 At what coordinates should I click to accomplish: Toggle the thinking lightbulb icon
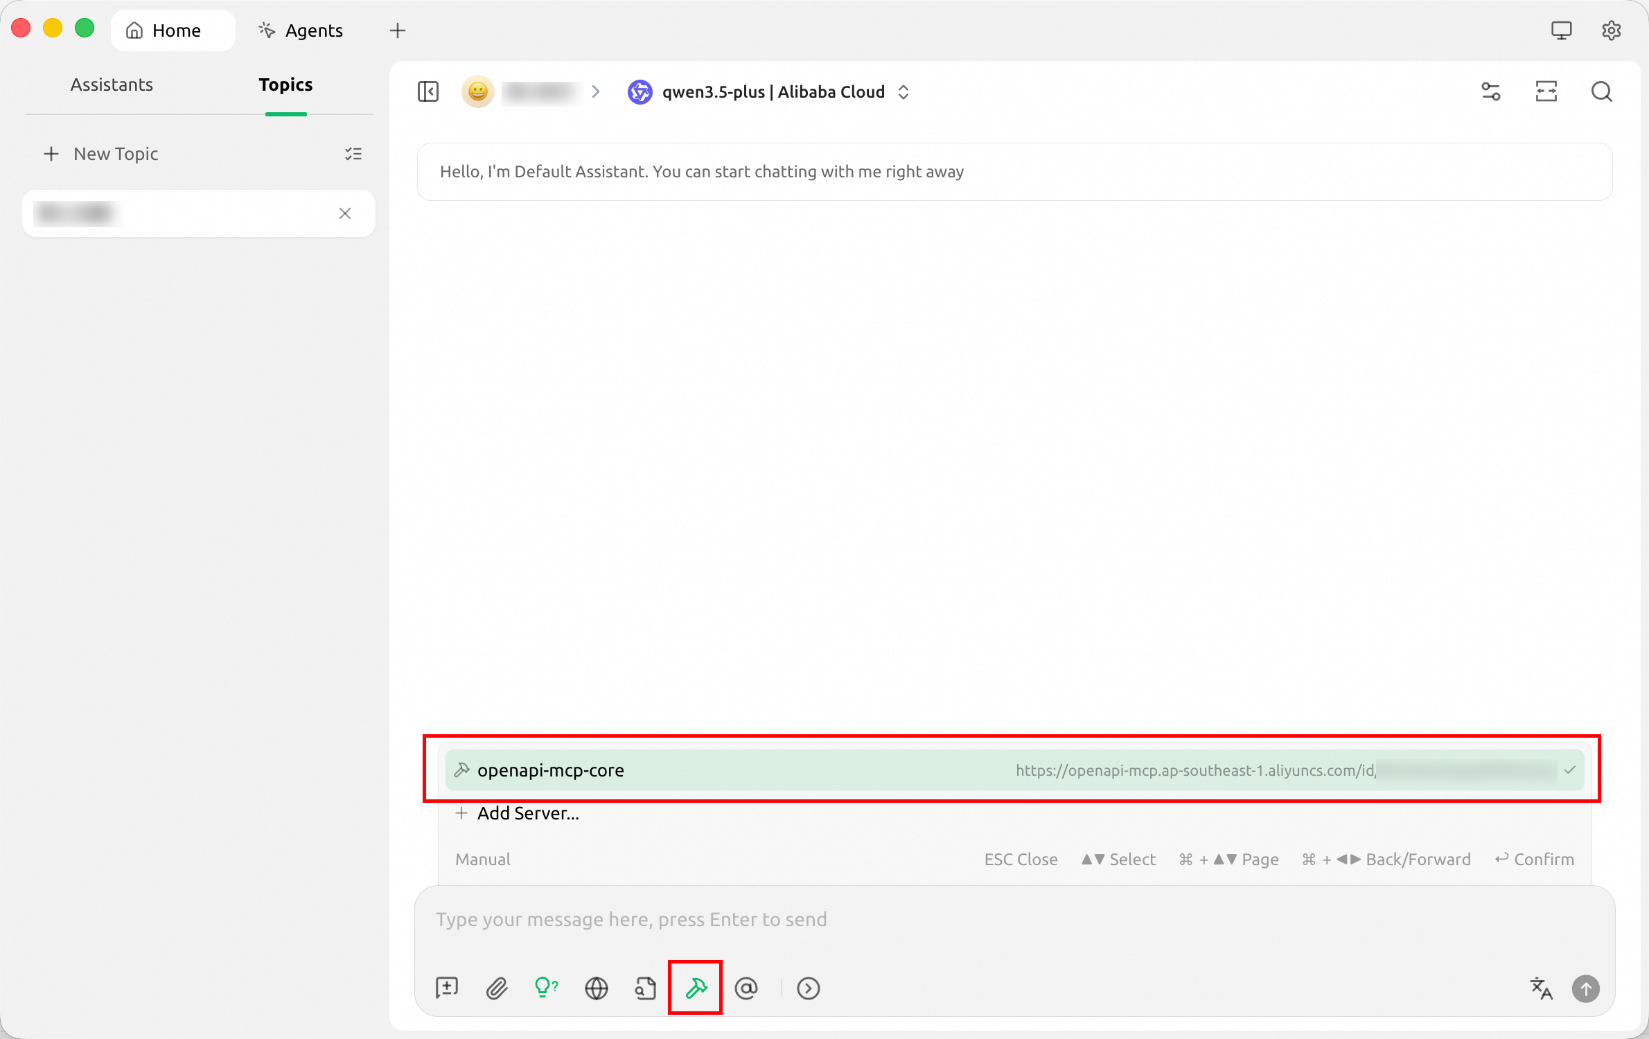[546, 987]
